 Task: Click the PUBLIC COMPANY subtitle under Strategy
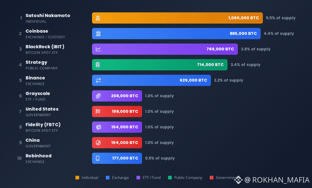pyautogui.click(x=42, y=68)
